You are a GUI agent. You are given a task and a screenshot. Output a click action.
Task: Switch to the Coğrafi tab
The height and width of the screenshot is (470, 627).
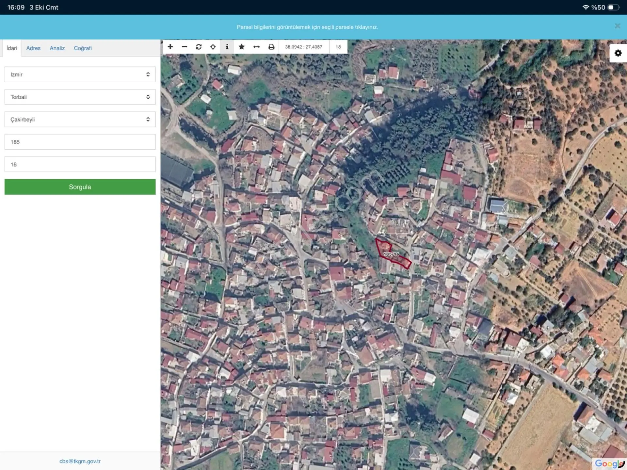(83, 48)
